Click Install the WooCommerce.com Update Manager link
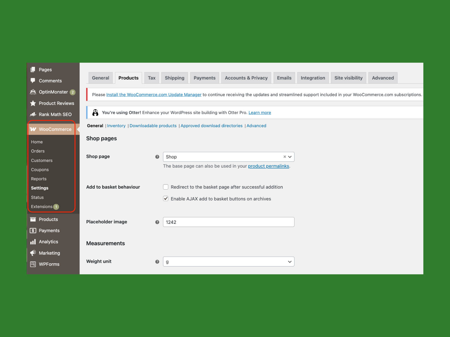Image resolution: width=450 pixels, height=337 pixels. coord(154,95)
